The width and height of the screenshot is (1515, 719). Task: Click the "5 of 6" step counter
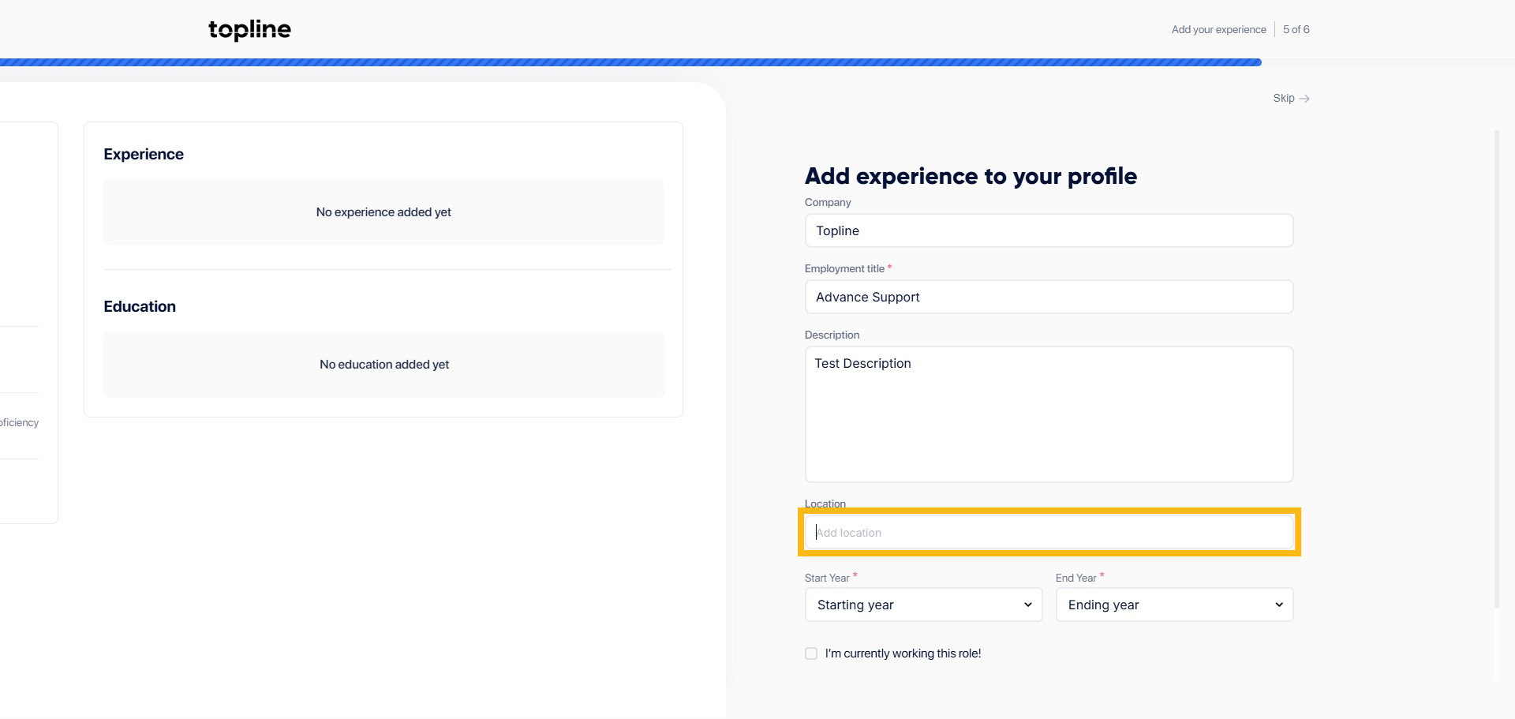tap(1296, 30)
